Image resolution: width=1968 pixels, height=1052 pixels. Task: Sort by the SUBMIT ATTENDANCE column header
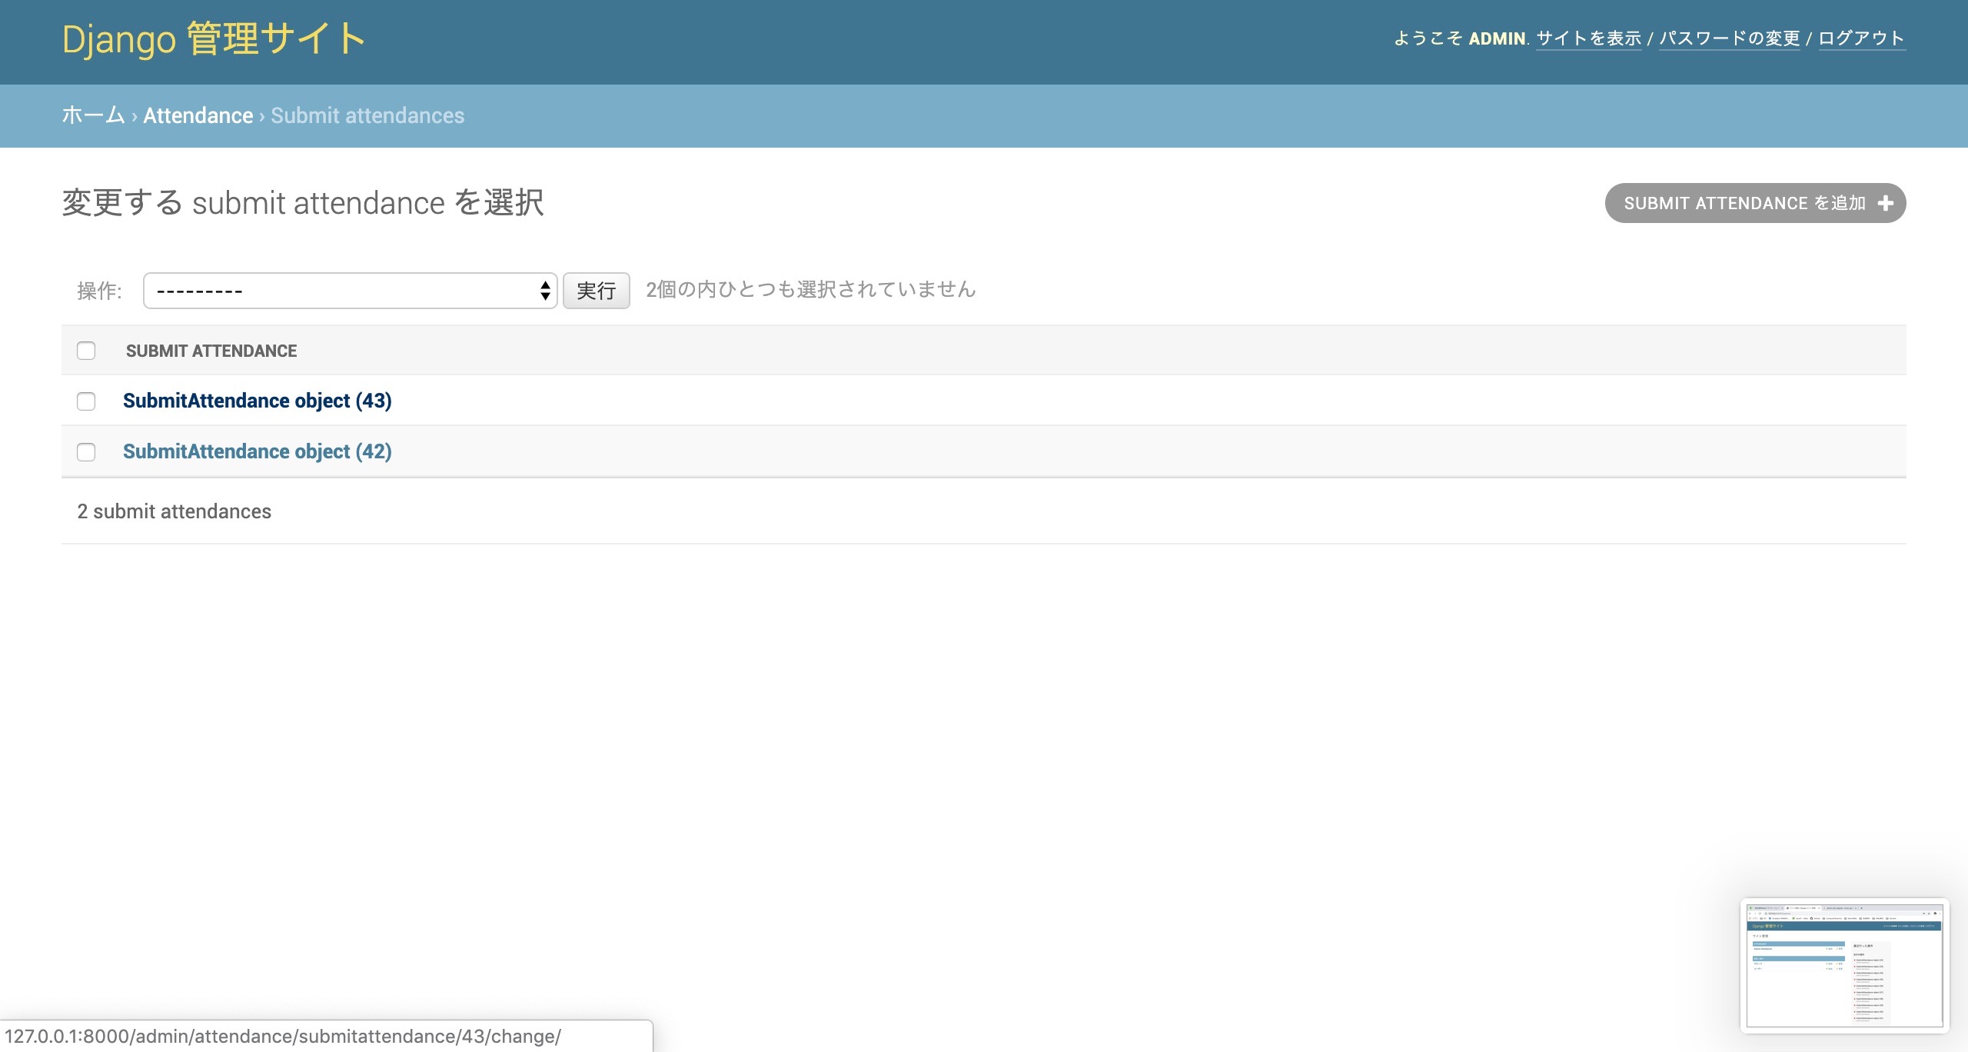(x=212, y=351)
